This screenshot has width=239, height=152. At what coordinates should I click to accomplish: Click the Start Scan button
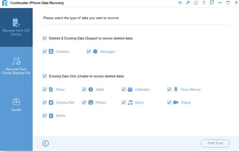(x=215, y=143)
